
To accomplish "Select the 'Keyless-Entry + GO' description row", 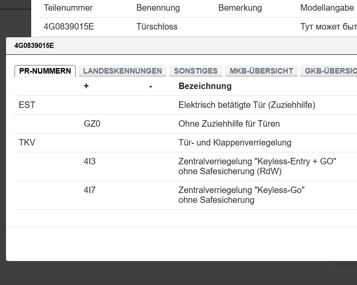I will [257, 166].
